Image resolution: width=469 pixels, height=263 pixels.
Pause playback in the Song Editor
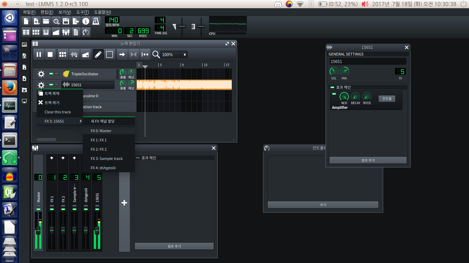[x=39, y=54]
